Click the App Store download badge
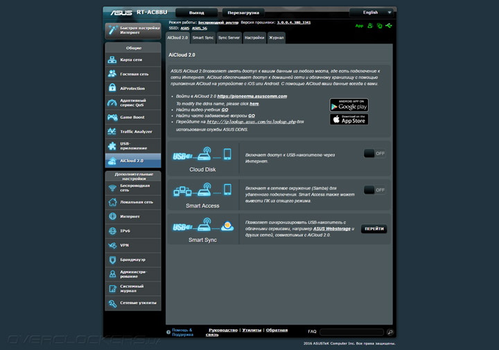 tap(349, 119)
